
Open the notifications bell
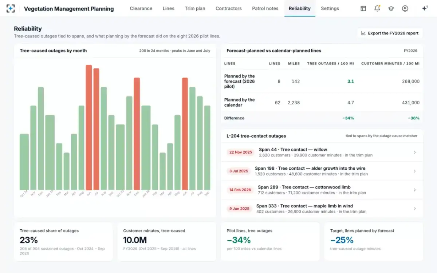coord(377,8)
